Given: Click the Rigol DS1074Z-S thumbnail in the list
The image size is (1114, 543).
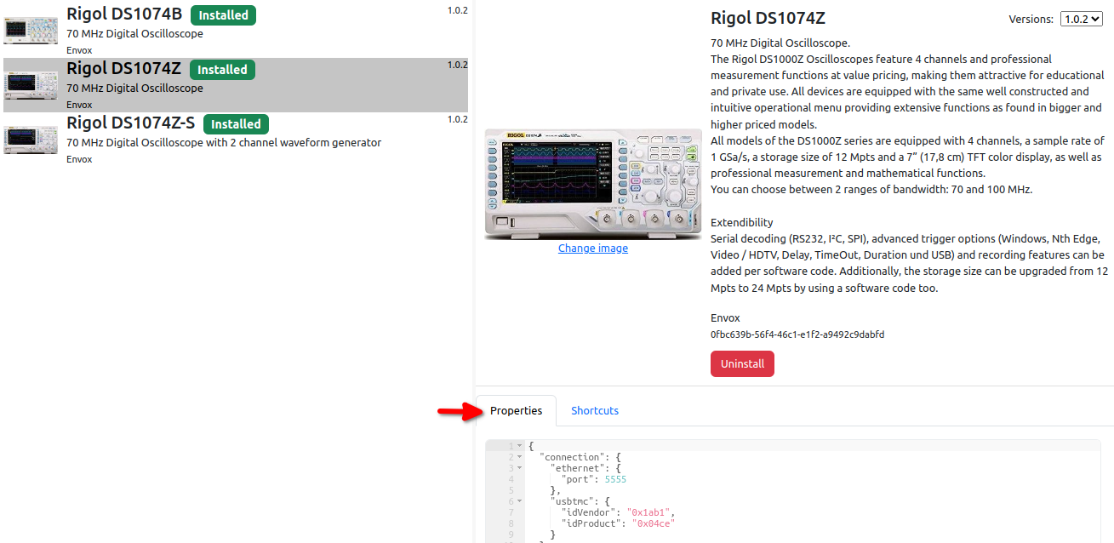Looking at the screenshot, I should pos(31,139).
